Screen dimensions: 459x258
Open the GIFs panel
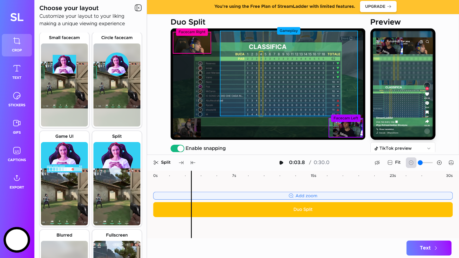tap(17, 127)
